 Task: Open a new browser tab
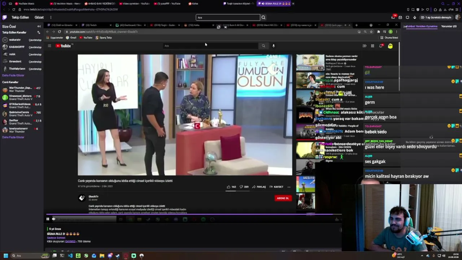[293, 4]
